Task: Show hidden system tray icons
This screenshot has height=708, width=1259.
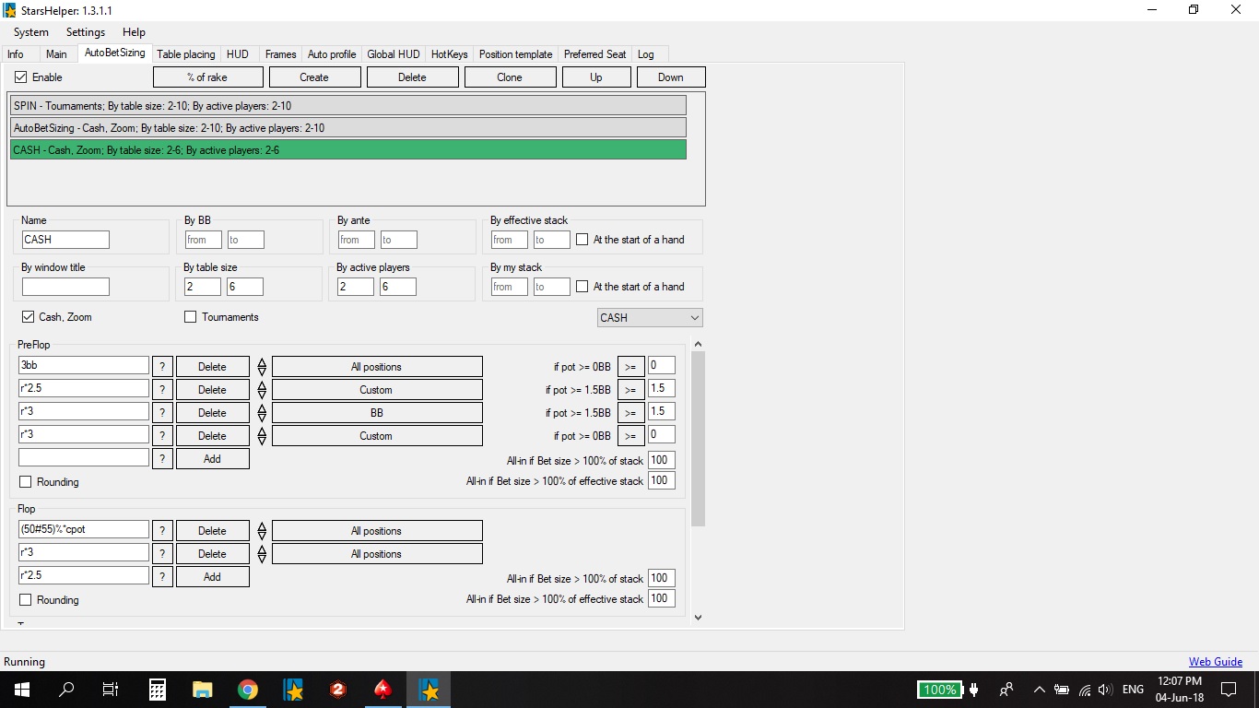Action: pos(1039,690)
